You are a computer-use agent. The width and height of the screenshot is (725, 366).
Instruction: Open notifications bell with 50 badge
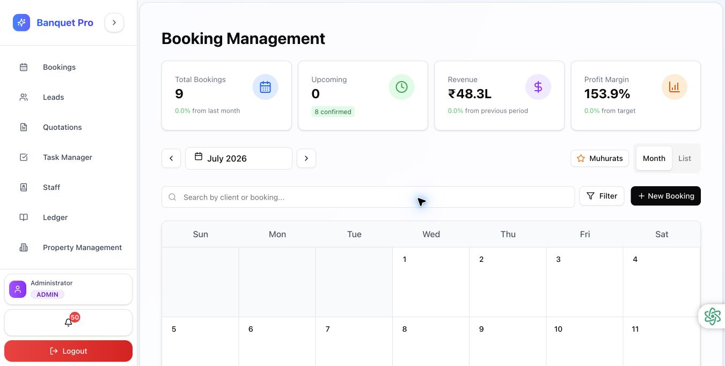tap(68, 323)
